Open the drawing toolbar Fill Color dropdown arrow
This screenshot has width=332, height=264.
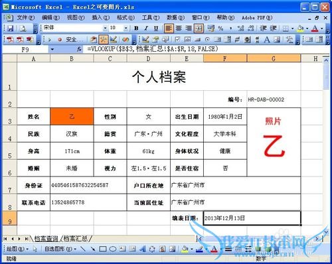[192, 249]
